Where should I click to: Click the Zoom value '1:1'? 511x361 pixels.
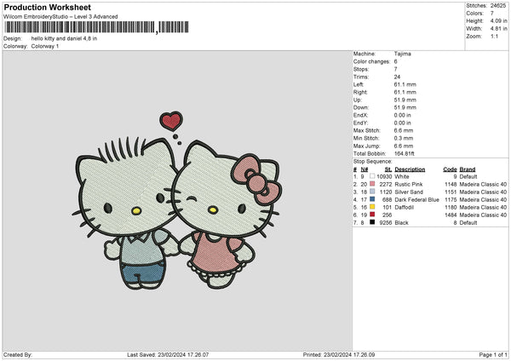494,37
